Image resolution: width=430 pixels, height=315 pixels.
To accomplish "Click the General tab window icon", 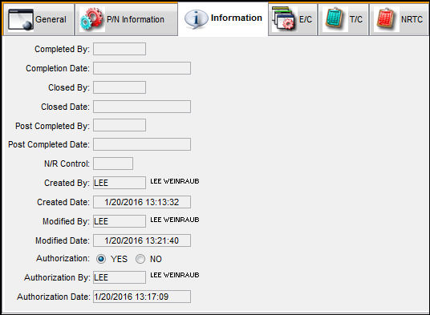I will (x=21, y=19).
